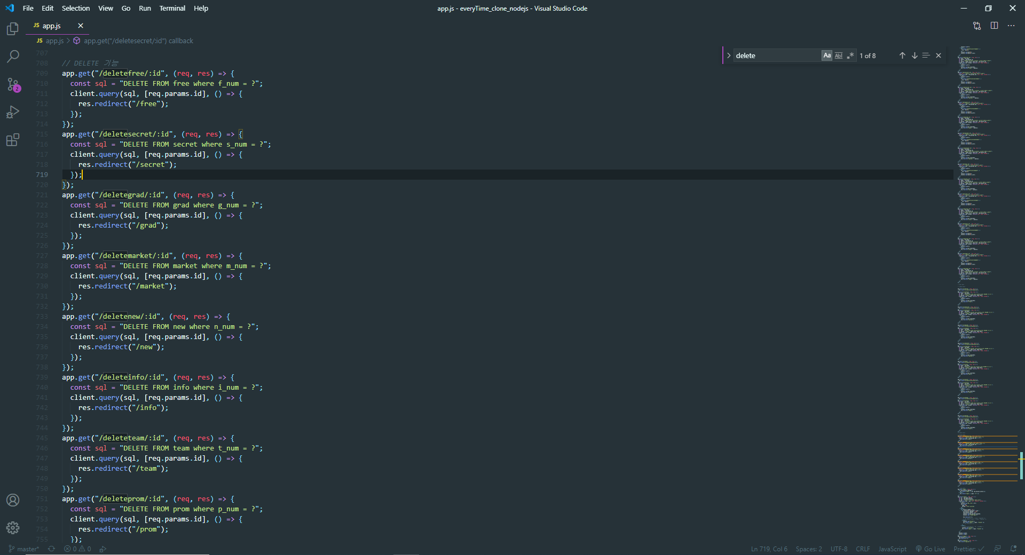1025x555 pixels.
Task: Click the Split Editor icon
Action: click(994, 26)
